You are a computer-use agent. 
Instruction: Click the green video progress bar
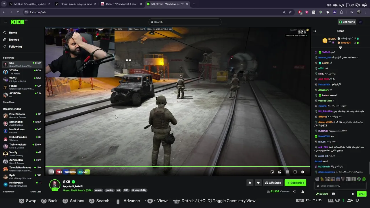coord(177,166)
